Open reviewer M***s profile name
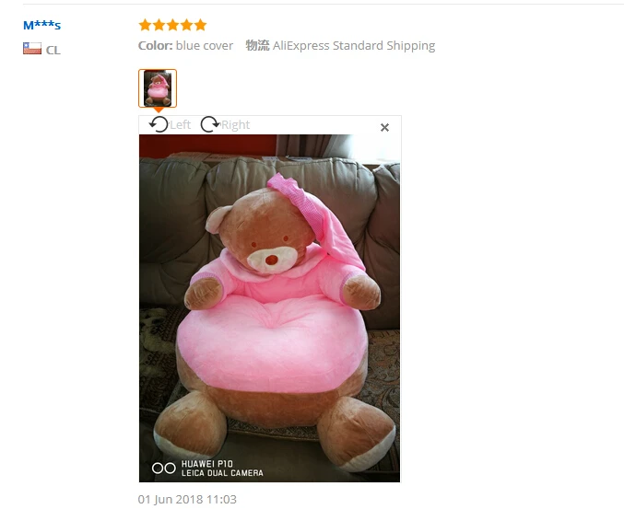 (41, 26)
